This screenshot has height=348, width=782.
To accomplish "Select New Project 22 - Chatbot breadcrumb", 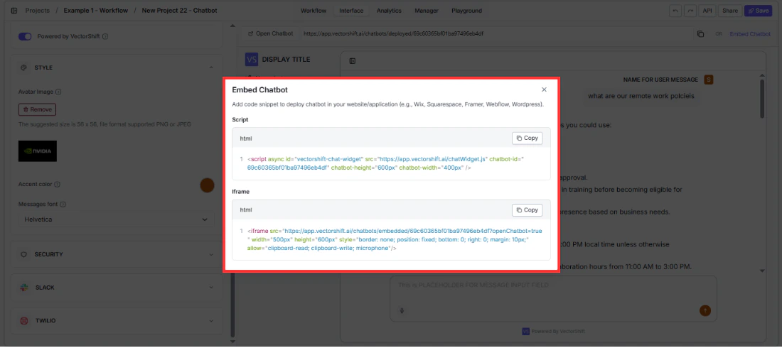I will (x=180, y=11).
